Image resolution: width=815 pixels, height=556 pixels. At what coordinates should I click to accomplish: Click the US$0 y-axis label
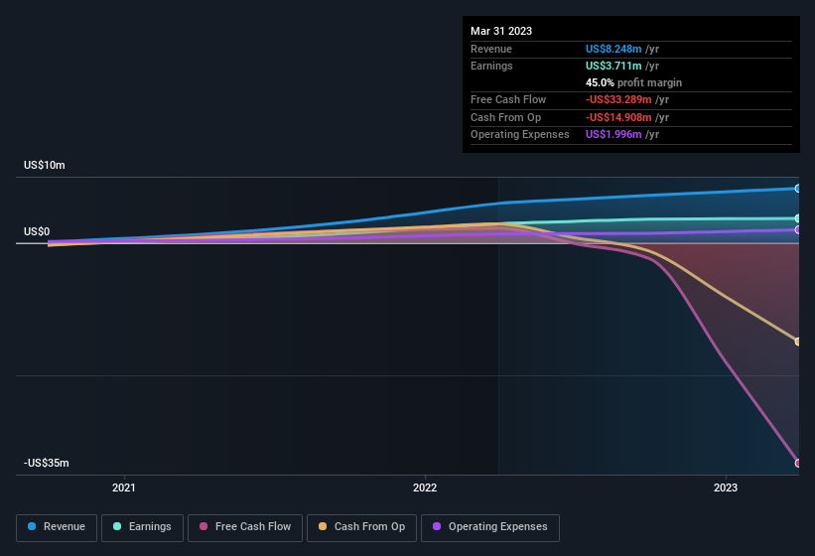[x=37, y=231]
